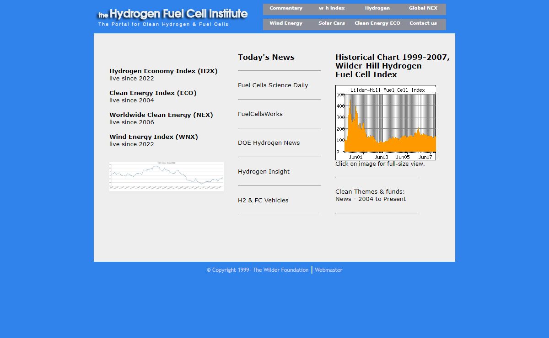Open the Hydrogen Insight link
The width and height of the screenshot is (549, 338).
pos(264,172)
